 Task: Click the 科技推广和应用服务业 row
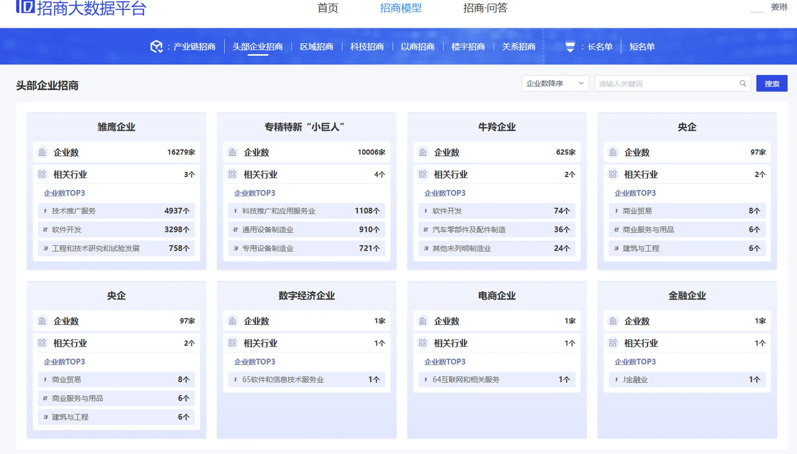(x=306, y=211)
